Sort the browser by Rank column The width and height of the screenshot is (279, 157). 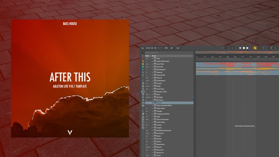(148, 56)
